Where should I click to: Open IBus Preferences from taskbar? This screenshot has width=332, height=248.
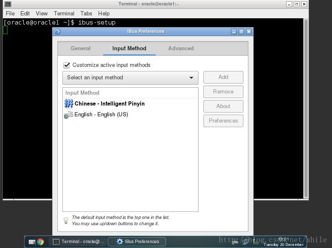click(137, 242)
